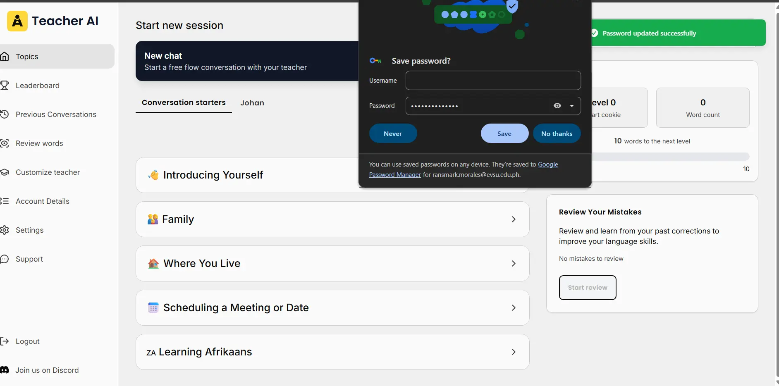The width and height of the screenshot is (779, 386).
Task: Click the Review words eye icon
Action: [5, 143]
